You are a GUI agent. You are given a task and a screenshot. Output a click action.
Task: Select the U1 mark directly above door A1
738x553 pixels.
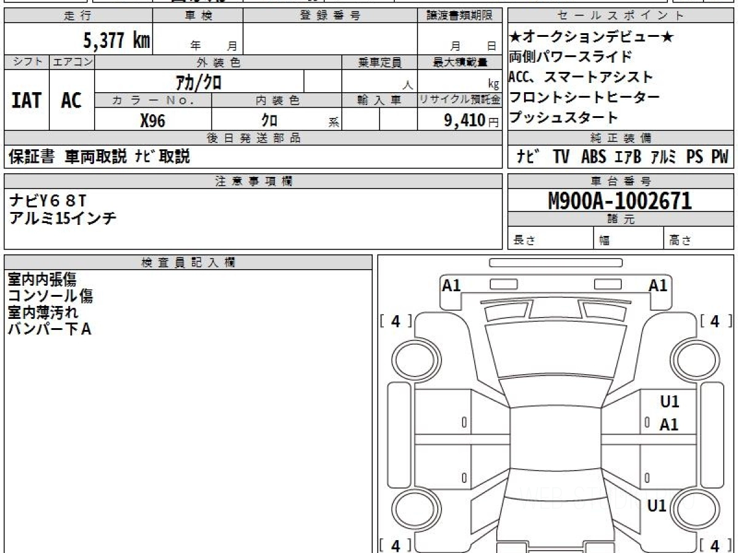tap(670, 402)
